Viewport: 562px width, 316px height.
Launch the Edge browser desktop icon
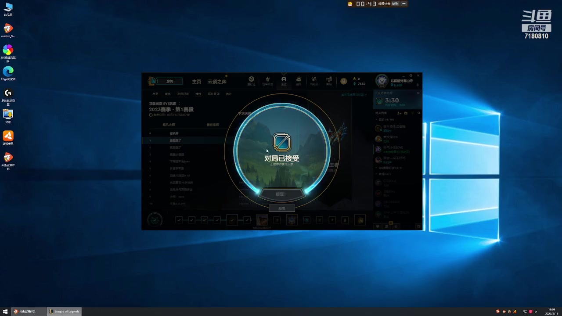8,73
